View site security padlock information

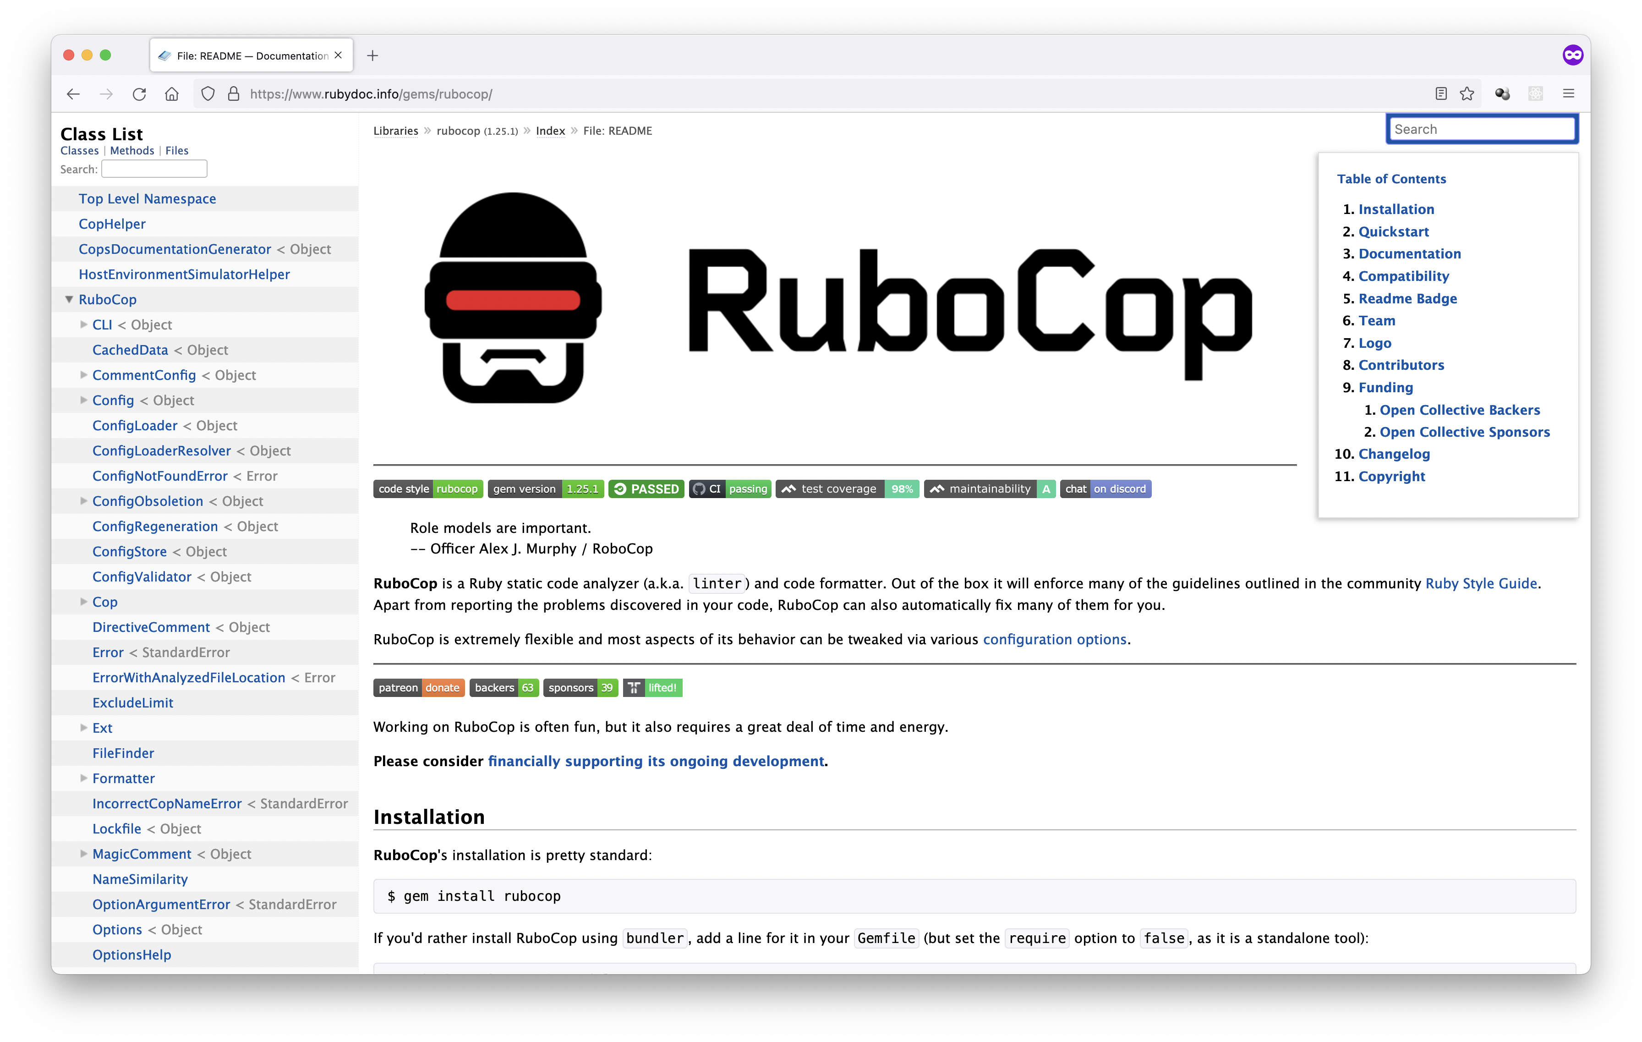(233, 94)
